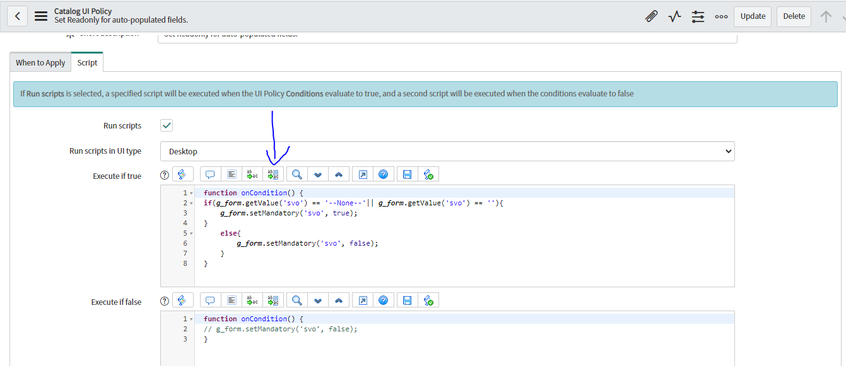This screenshot has width=846, height=366.
Task: Save script from Execute if false toolbar
Action: pos(408,300)
